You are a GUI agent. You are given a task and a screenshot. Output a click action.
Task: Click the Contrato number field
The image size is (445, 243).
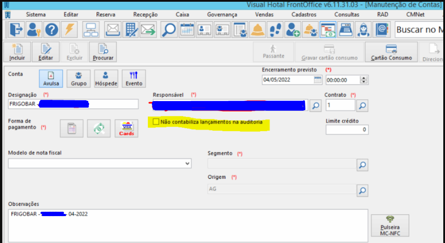340,105
